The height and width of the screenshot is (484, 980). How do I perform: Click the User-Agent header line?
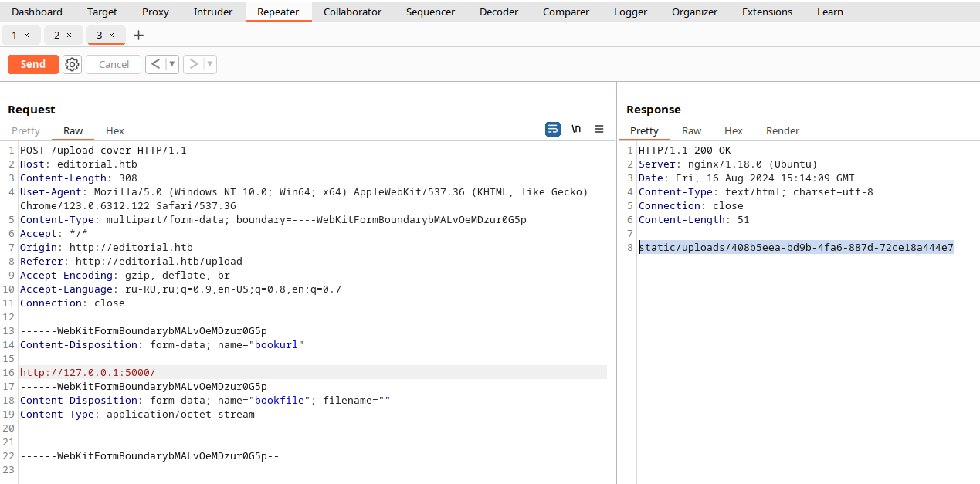[304, 199]
